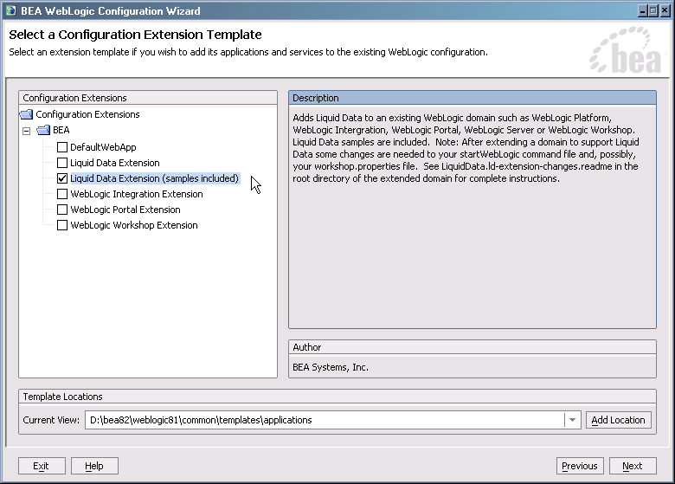Viewport: 675px width, 484px height.
Task: Select the WebLogic Integration Extension label
Action: [x=137, y=194]
